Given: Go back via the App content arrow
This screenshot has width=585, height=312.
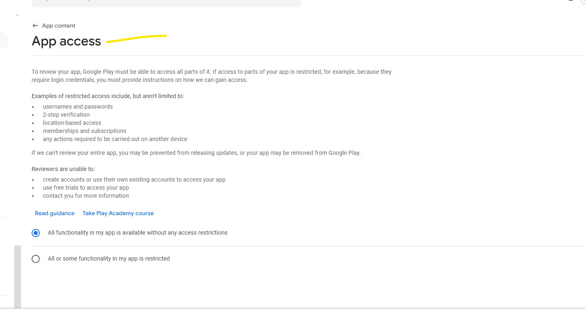Looking at the screenshot, I should coord(35,26).
